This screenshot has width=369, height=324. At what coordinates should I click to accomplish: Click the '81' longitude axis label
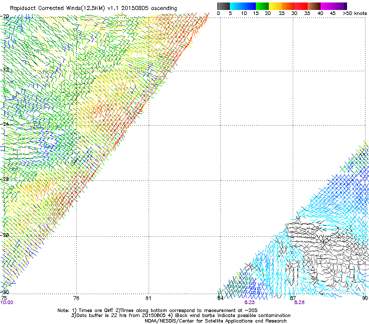(148, 298)
